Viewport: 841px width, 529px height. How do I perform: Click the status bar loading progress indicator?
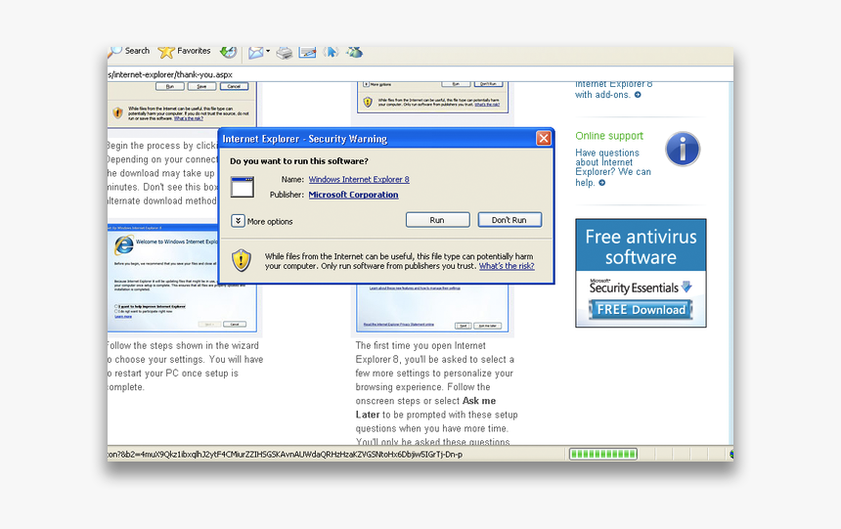[603, 455]
